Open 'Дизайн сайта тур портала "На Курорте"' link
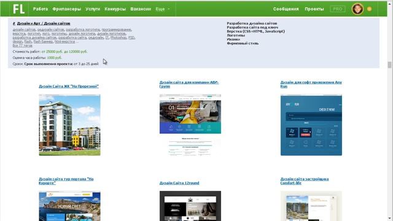Screen dimensions: 393x221 [x=66, y=181]
